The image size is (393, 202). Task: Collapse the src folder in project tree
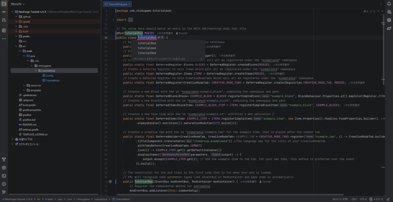click(16, 46)
